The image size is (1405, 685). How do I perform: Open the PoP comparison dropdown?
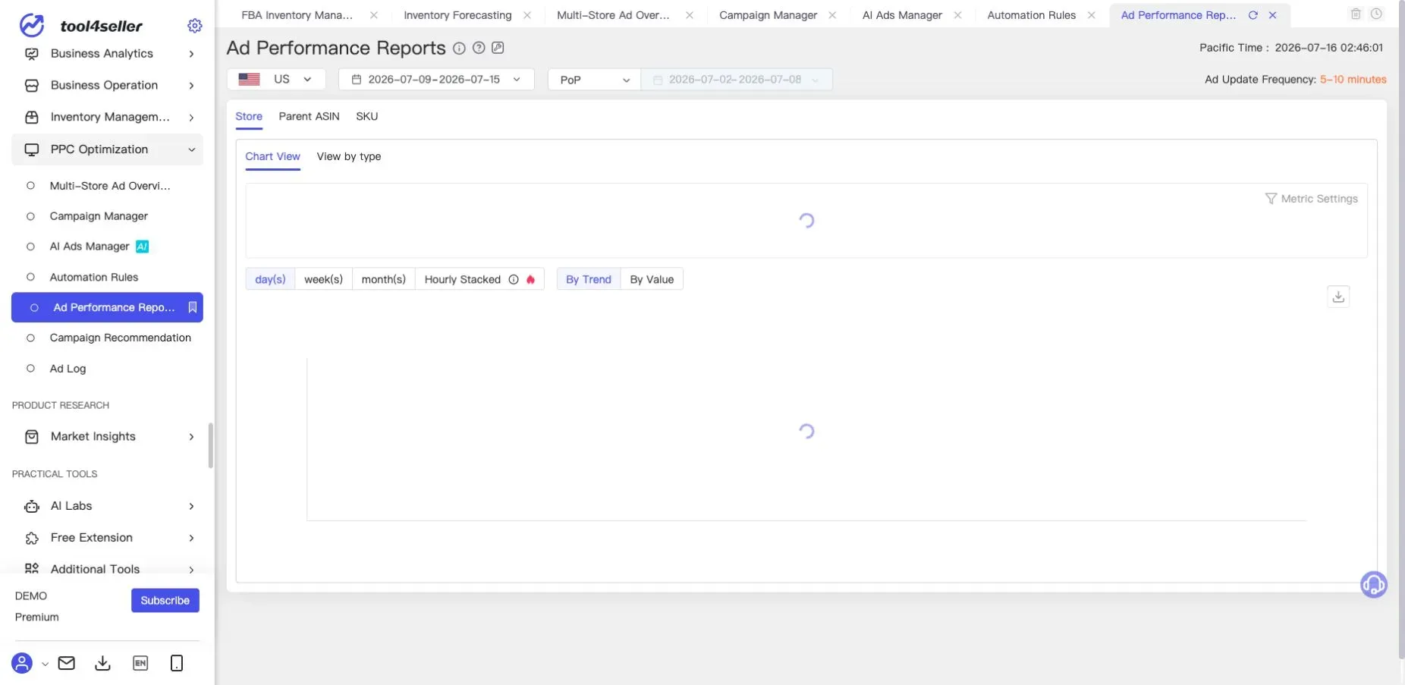click(x=594, y=80)
